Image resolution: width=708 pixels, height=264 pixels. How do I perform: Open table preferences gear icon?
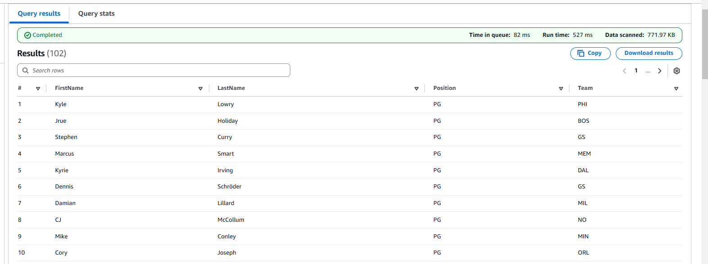pos(676,71)
